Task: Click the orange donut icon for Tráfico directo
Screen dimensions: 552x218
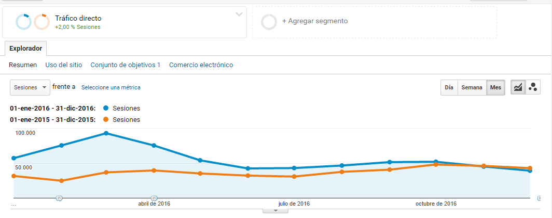Action: coord(42,22)
